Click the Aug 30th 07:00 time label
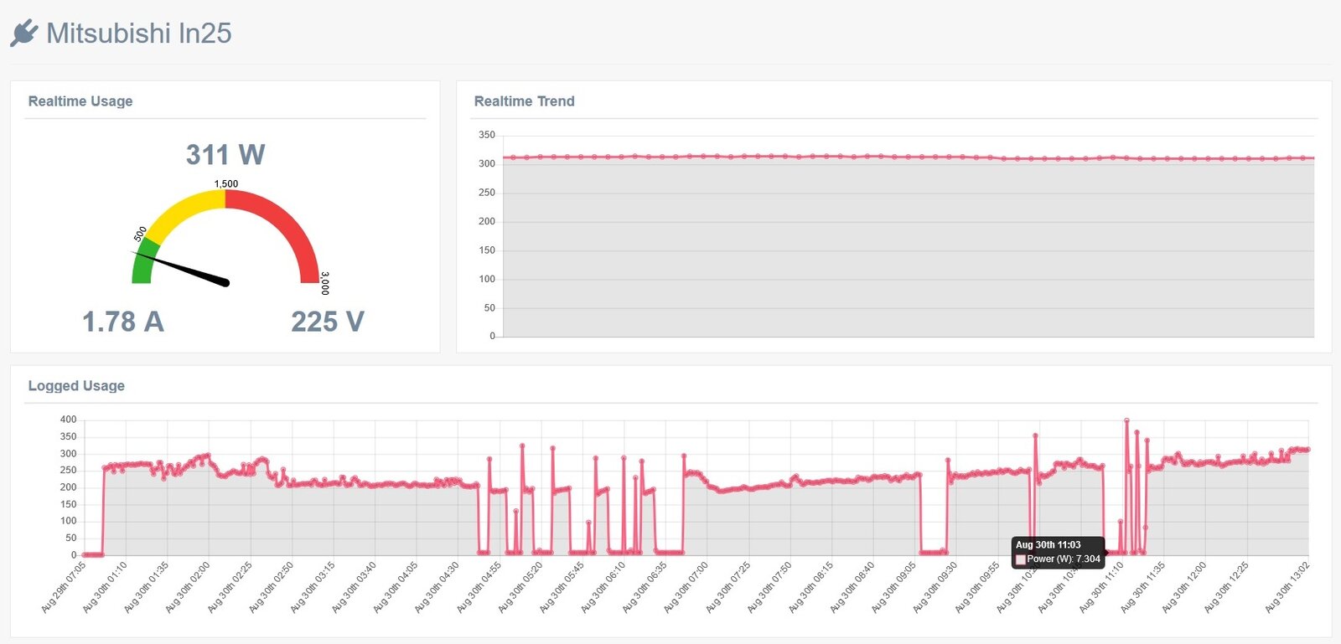This screenshot has width=1341, height=644. [x=686, y=588]
